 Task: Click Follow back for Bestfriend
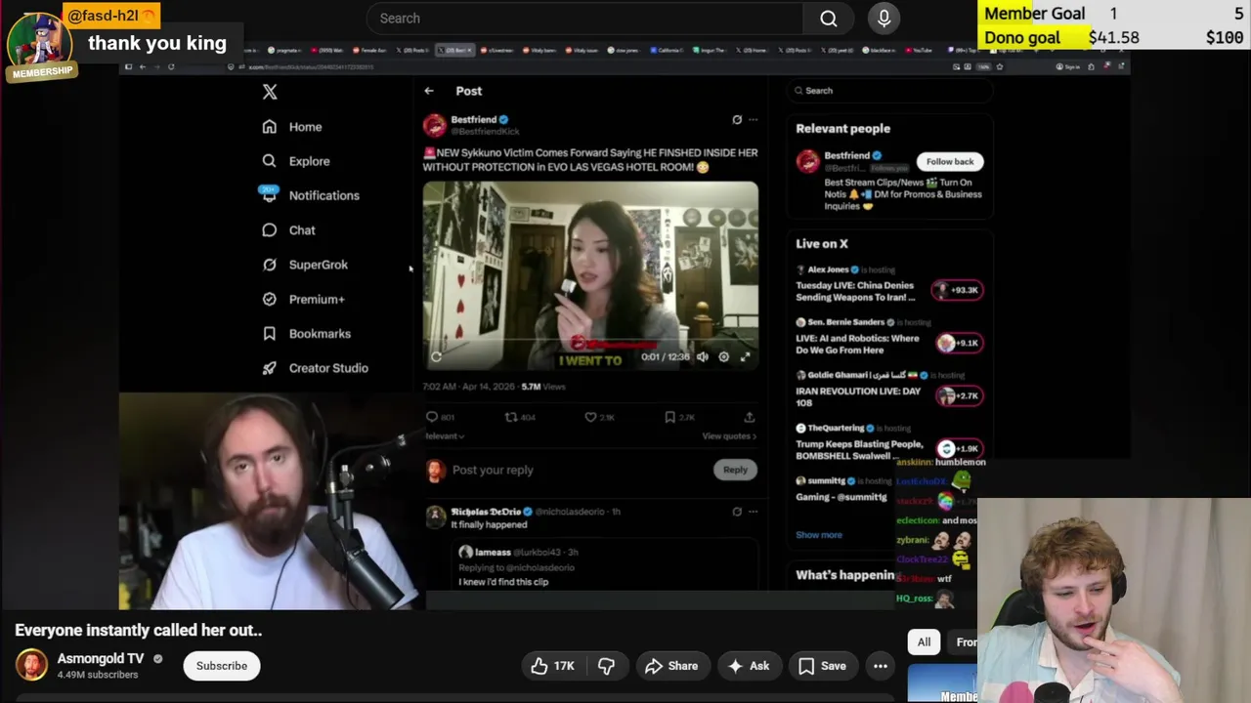tap(950, 162)
